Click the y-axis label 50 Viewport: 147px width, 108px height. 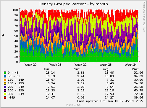click(x=16, y=36)
